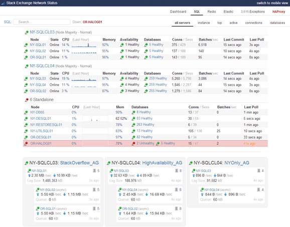This screenshot has width=290, height=227.
Task: Open the 2 Unhealthy databases link
Action: tap(146, 143)
